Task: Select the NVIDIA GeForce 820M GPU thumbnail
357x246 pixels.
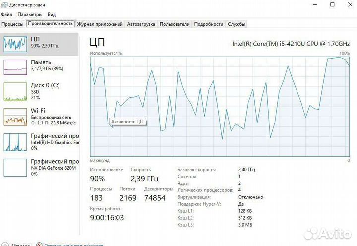Action: tap(15, 168)
